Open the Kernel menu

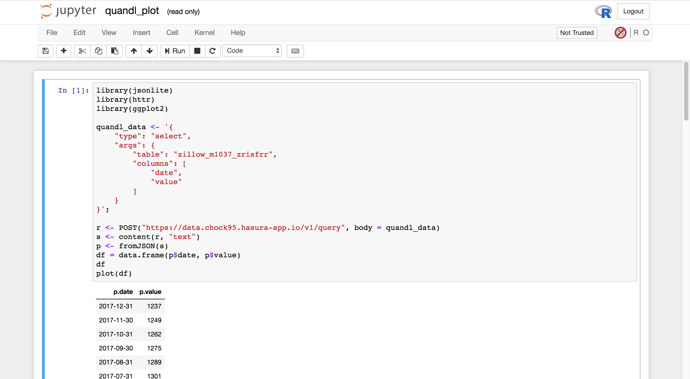(204, 33)
